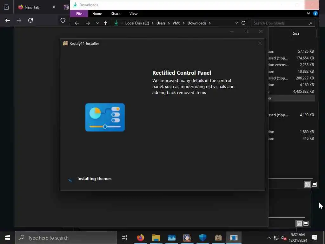Select the file sized 4,169 KB
Image resolution: width=325 pixels, height=244 pixels.
click(x=292, y=85)
